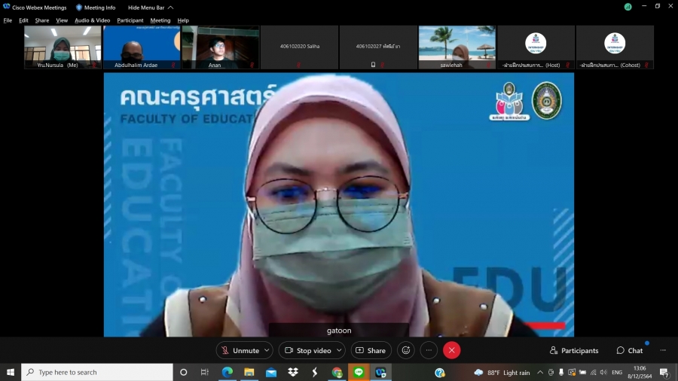Expand the video options arrow beside Stop video
The height and width of the screenshot is (381, 678).
(340, 350)
